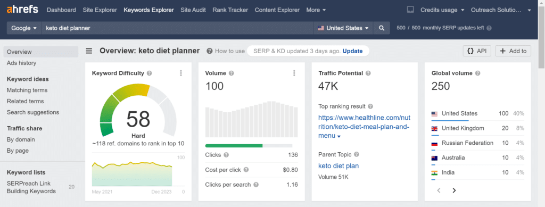This screenshot has height=207, width=545.
Task: Open the Credits usage dropdown
Action: point(442,10)
